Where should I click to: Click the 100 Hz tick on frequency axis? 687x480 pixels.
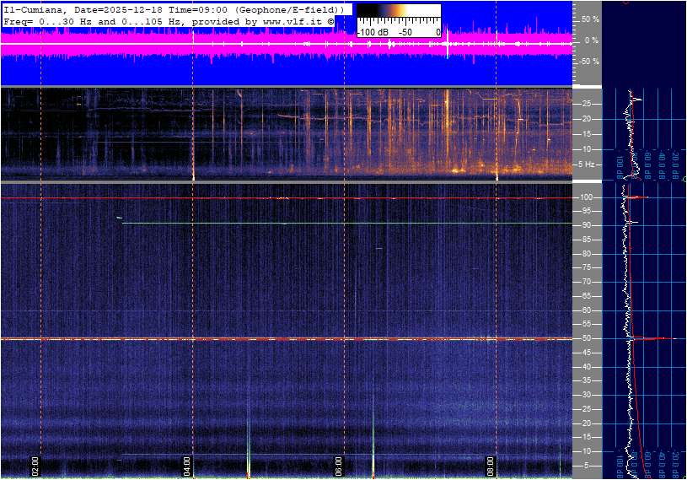coord(587,197)
